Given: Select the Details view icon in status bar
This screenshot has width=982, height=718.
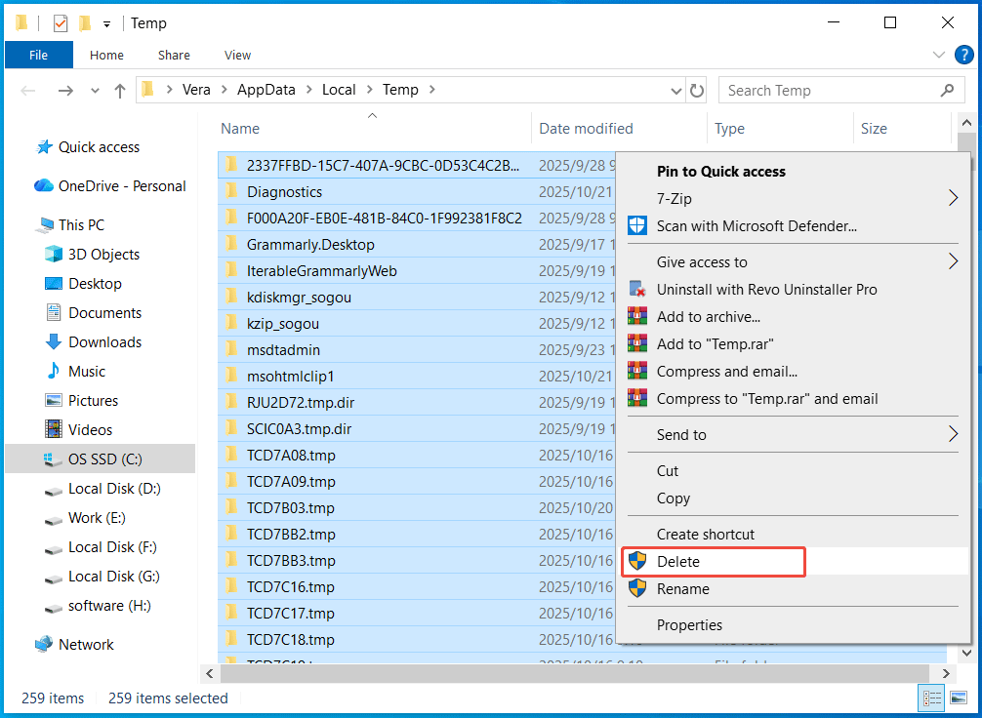Looking at the screenshot, I should [932, 698].
